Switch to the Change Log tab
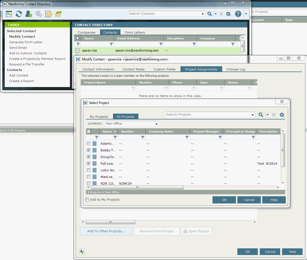The image size is (307, 260). (236, 69)
